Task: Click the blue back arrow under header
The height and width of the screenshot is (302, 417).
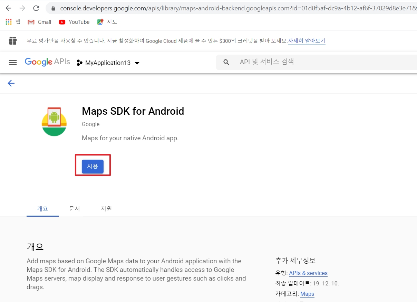Action: coord(11,83)
